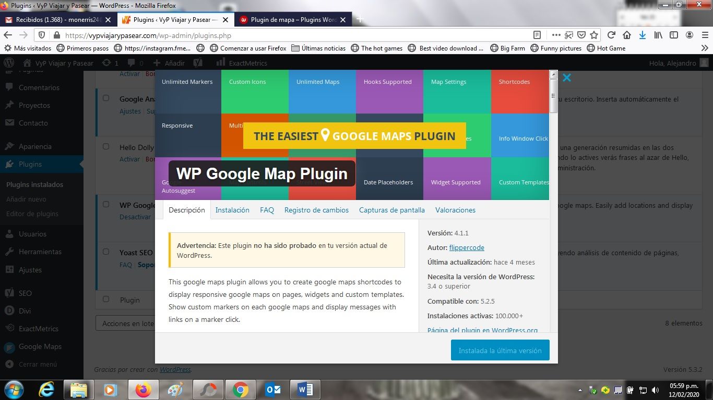The height and width of the screenshot is (400, 713).
Task: Show Firefox sidebars icon
Action: (x=674, y=35)
